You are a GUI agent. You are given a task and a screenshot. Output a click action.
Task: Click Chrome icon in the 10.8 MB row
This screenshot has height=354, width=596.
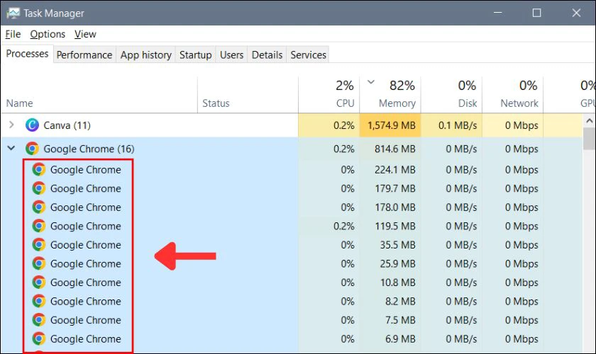tap(39, 282)
